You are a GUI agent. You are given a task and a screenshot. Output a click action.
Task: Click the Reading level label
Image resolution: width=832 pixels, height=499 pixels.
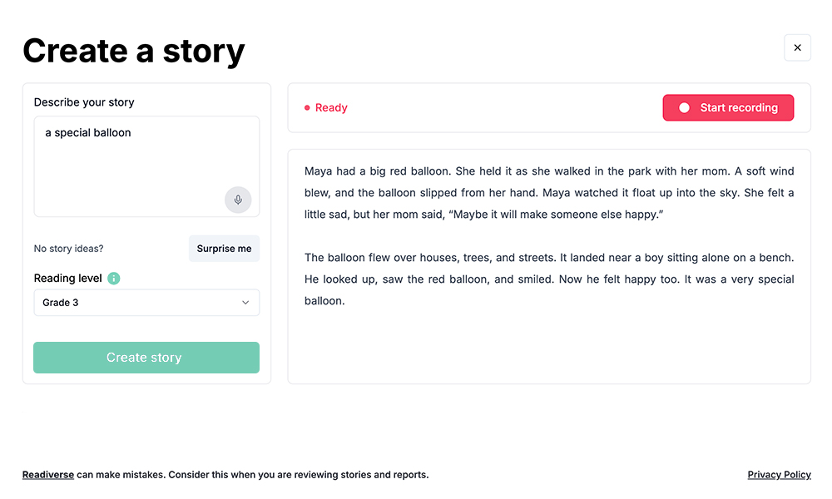coord(68,279)
